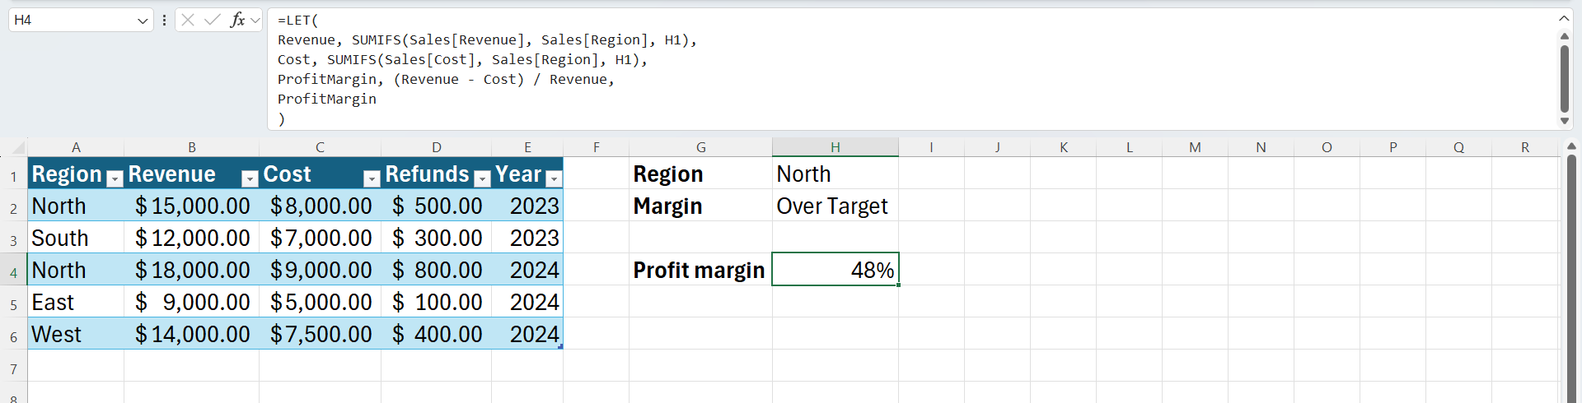Select column E header
The image size is (1582, 403).
click(x=527, y=147)
